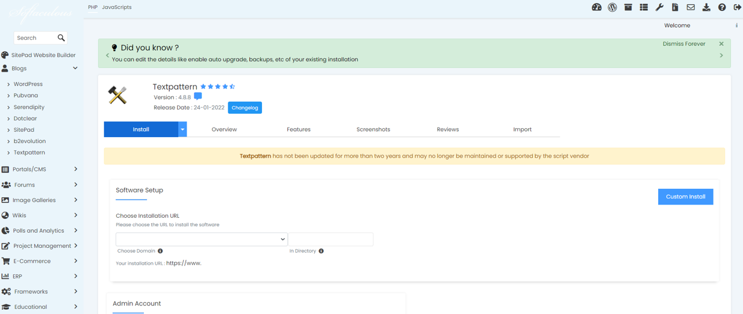Expand Polls and Analytics category
This screenshot has width=743, height=314.
pyautogui.click(x=75, y=230)
